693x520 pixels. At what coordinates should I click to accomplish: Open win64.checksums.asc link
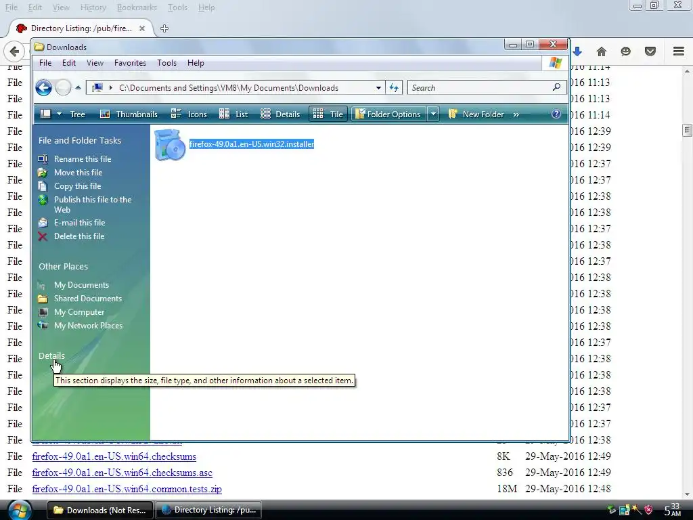tap(122, 473)
